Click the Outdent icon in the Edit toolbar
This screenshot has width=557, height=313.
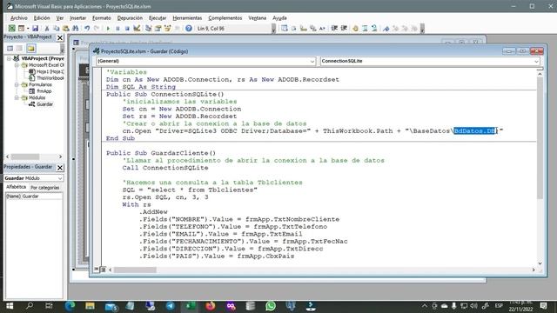[344, 29]
